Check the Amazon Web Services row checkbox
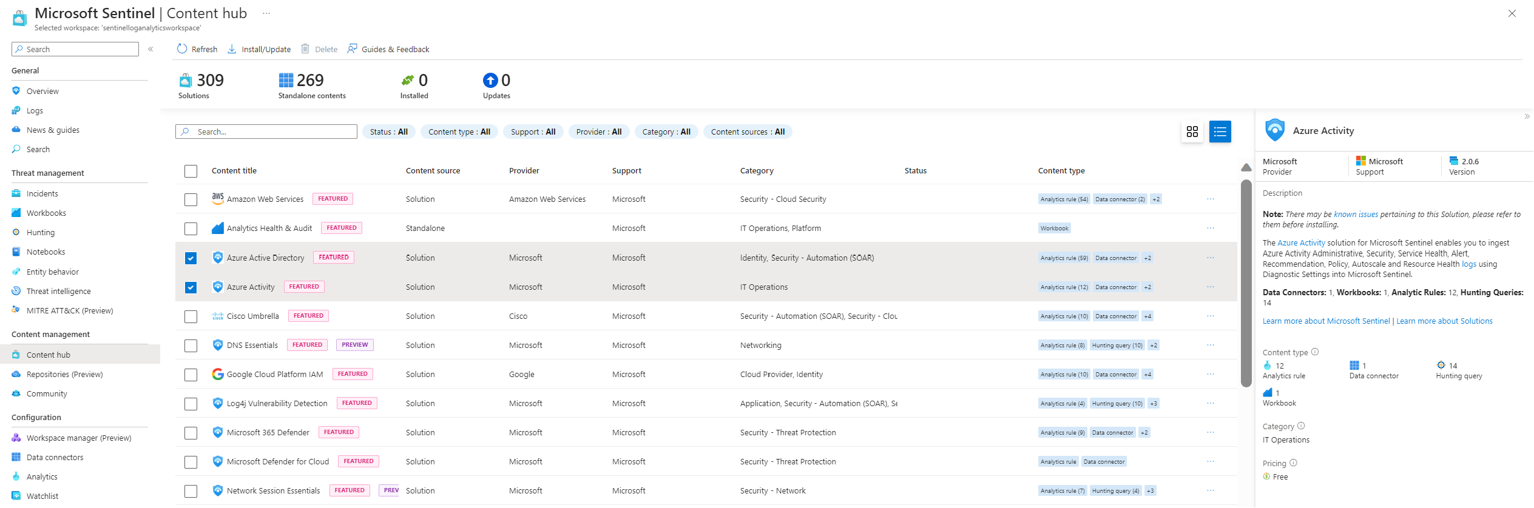 point(191,199)
